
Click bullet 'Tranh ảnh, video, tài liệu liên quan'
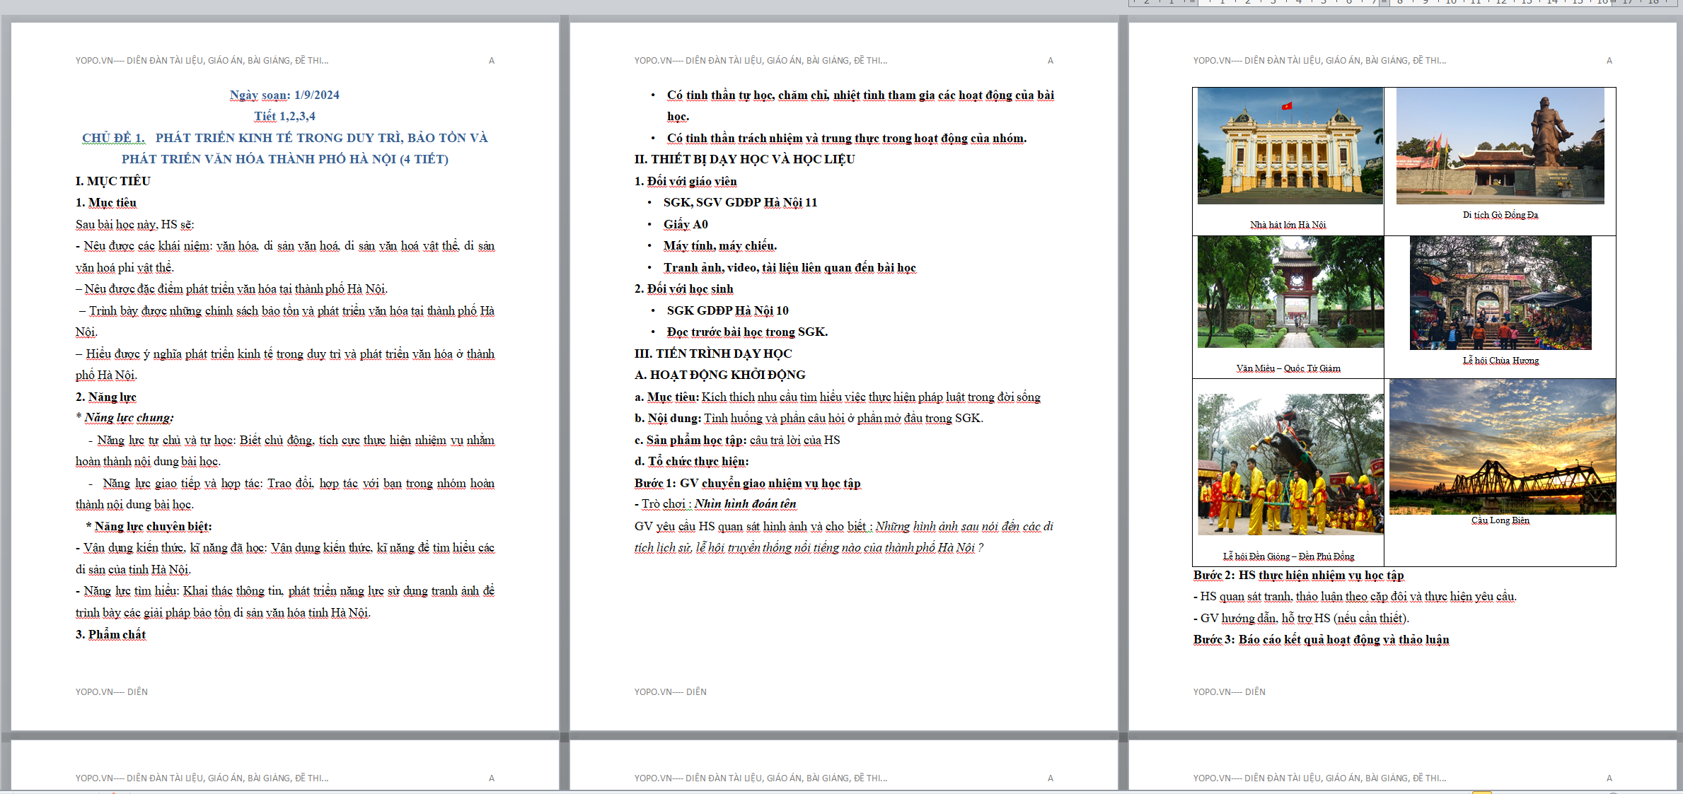790,267
